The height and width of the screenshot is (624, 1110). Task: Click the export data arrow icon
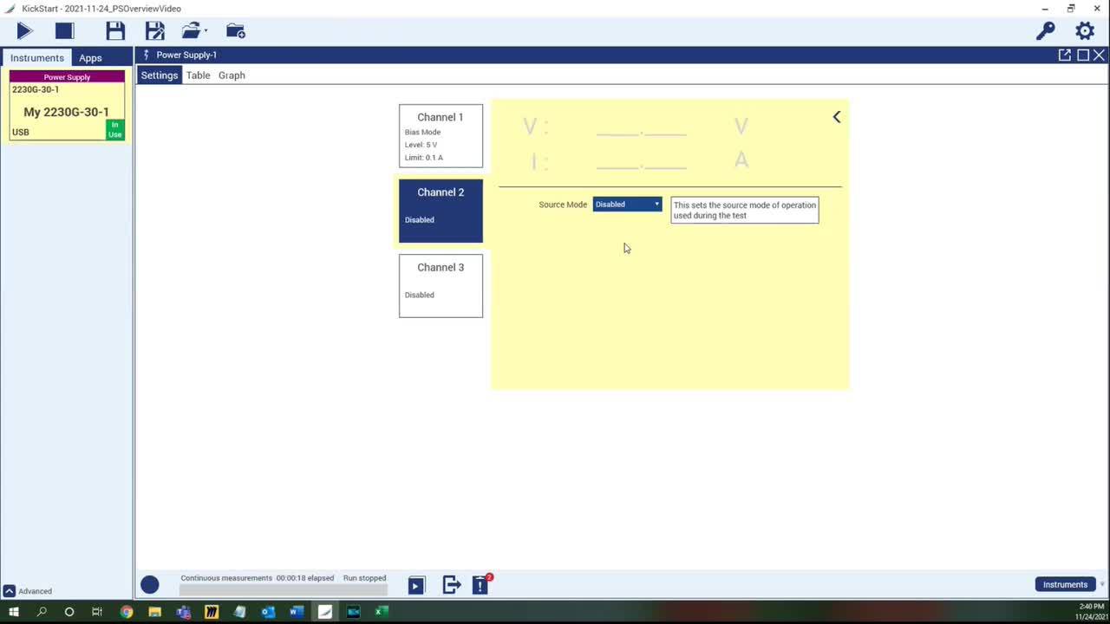[x=451, y=585]
